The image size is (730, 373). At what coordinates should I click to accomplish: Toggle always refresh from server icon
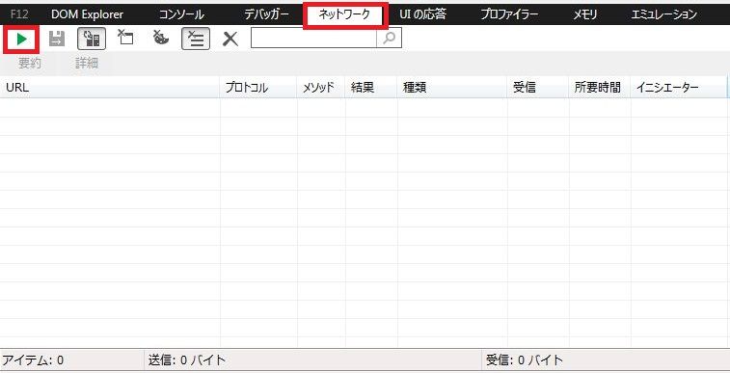[x=92, y=39]
